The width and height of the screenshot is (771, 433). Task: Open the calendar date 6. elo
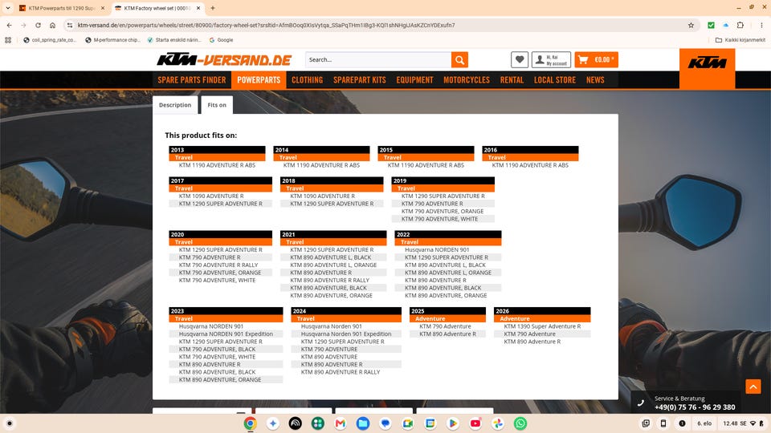(x=704, y=423)
